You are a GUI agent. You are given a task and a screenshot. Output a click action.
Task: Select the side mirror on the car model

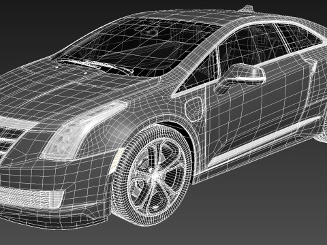[x=240, y=78]
